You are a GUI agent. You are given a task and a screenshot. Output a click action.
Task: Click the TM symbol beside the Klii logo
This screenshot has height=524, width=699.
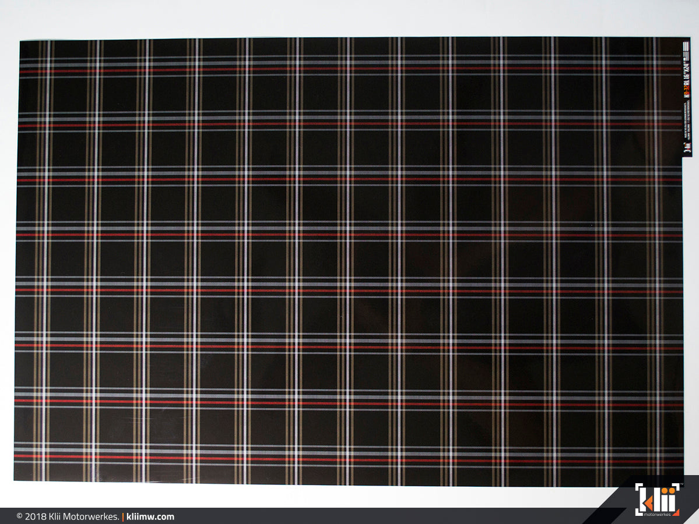coord(682,484)
